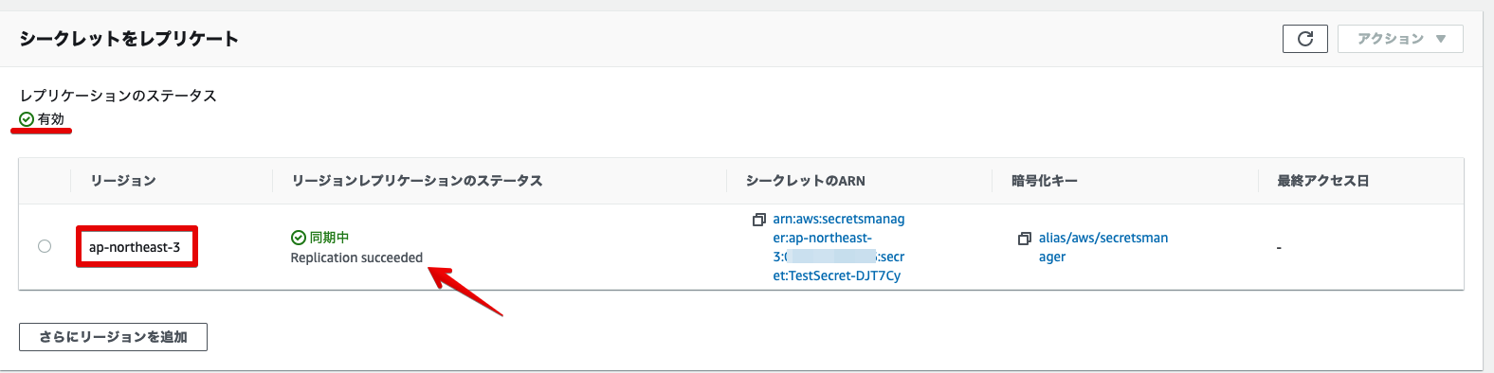Open the alias/aws/secretsmanager key link

[x=1103, y=247]
